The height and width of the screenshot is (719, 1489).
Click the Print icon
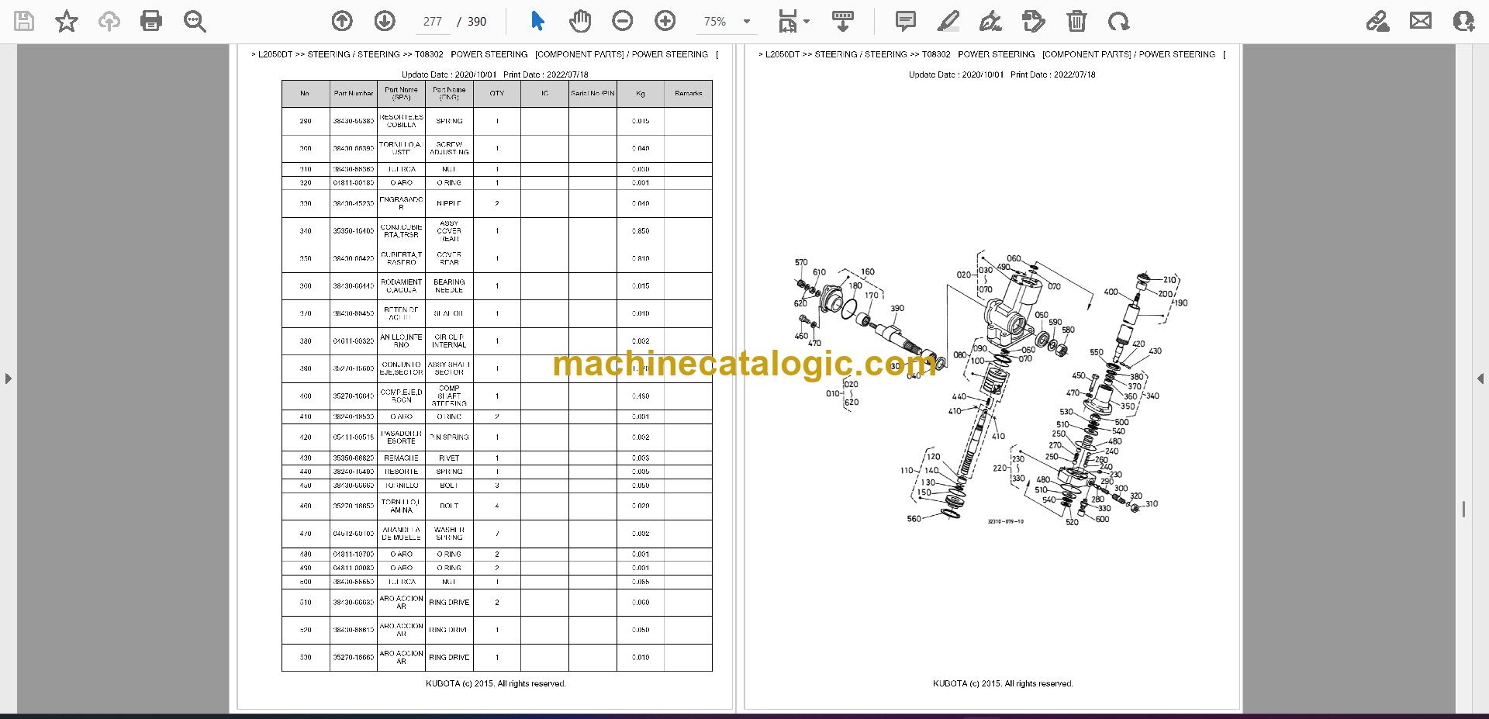coord(151,21)
